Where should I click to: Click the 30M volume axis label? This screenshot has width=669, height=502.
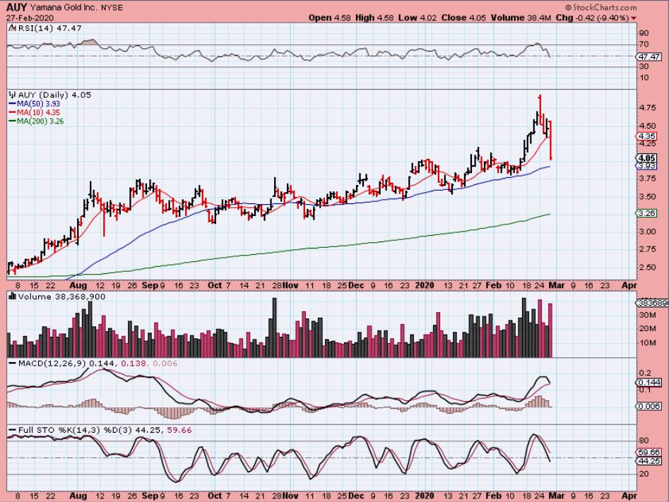[x=647, y=315]
